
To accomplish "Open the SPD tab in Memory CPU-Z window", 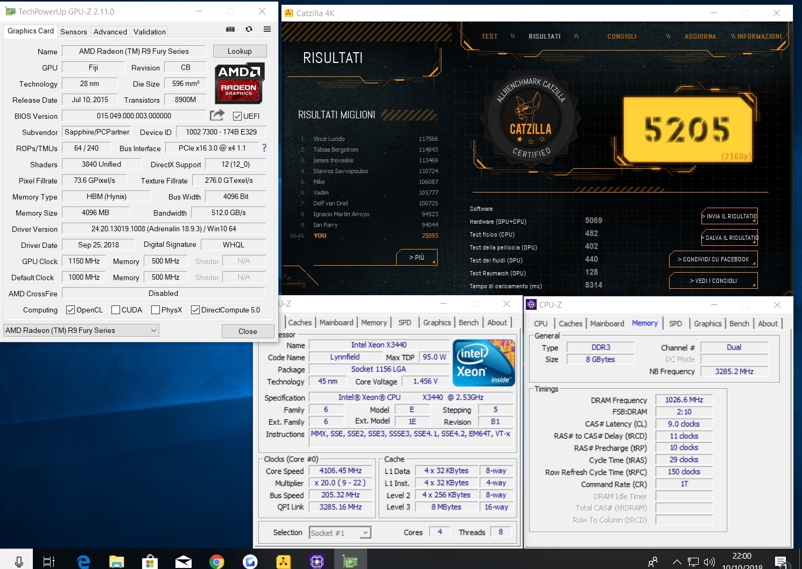I will (676, 323).
